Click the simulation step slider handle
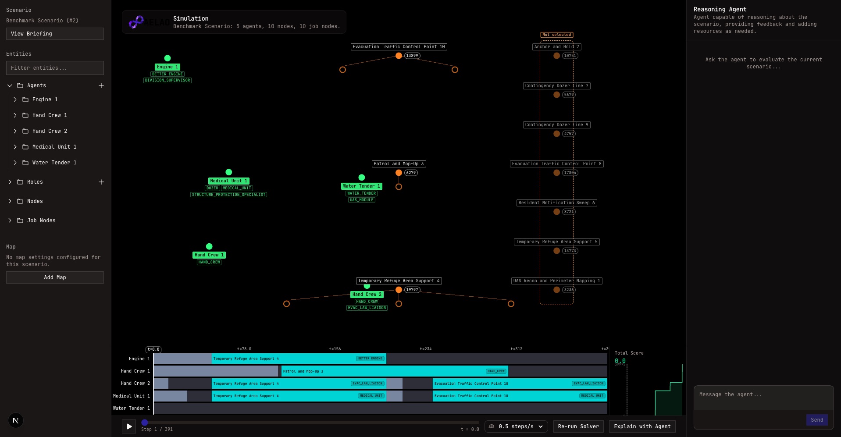Image resolution: width=841 pixels, height=437 pixels. (x=145, y=423)
